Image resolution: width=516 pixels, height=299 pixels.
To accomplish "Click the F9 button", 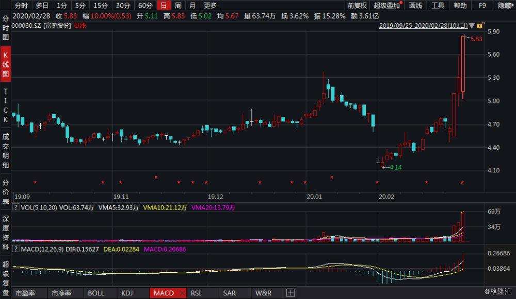I will [482, 5].
